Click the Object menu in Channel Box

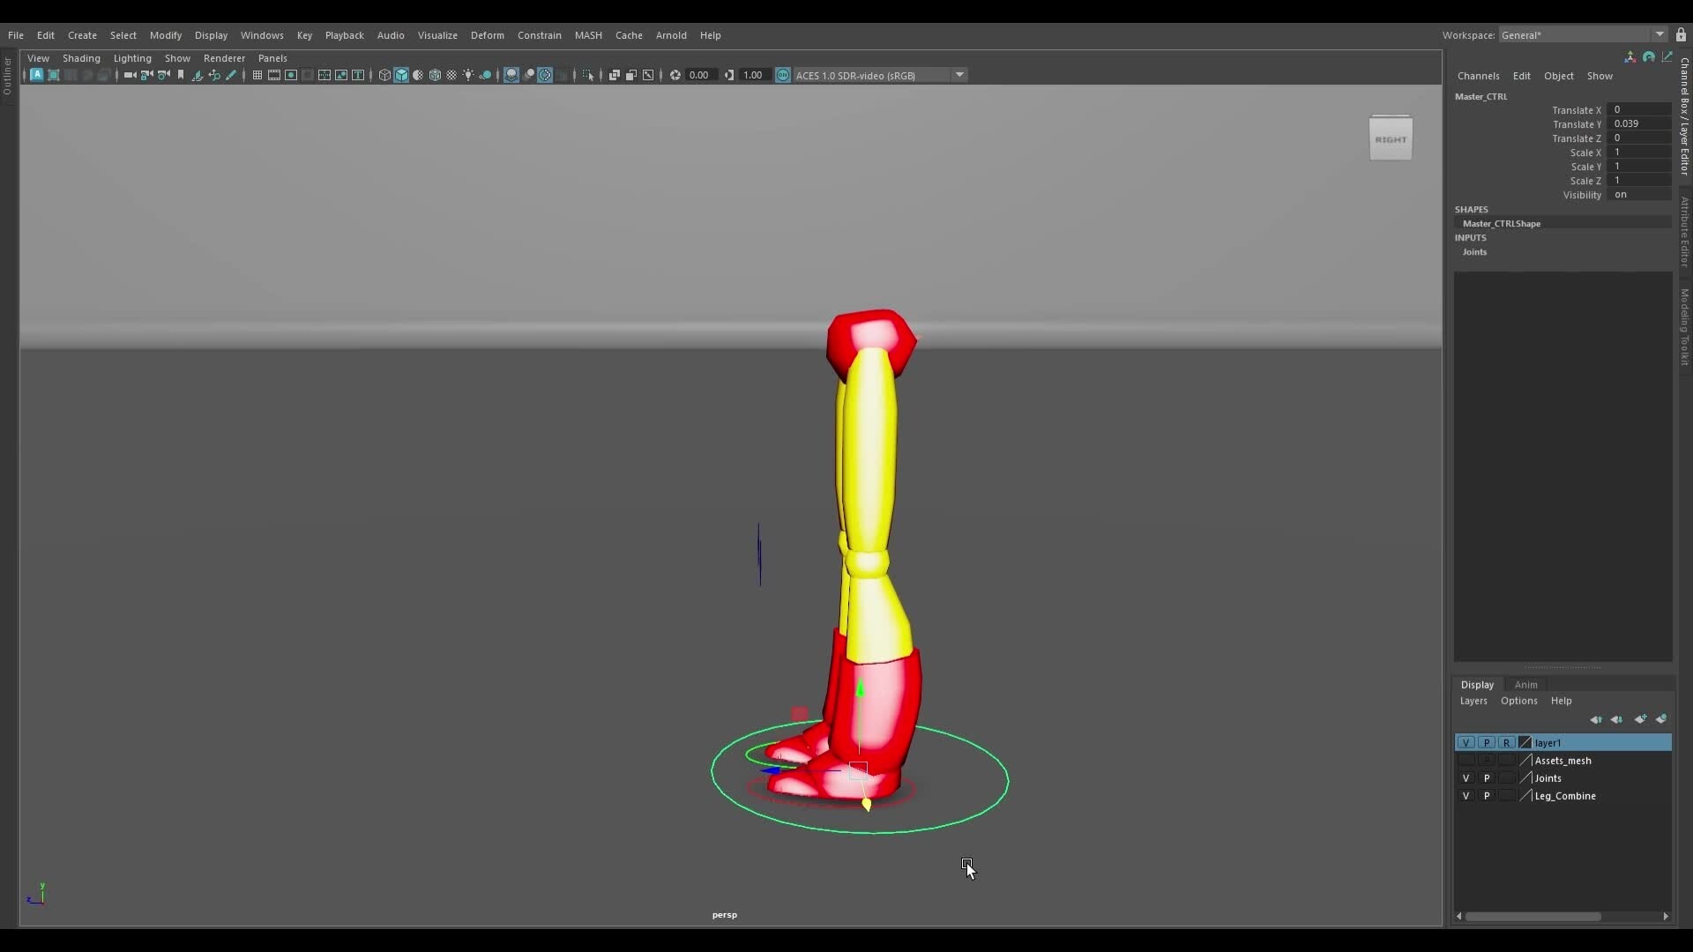click(1559, 76)
